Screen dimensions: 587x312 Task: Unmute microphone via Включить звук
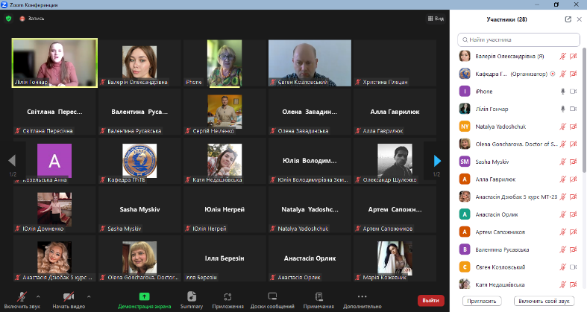tap(22, 300)
